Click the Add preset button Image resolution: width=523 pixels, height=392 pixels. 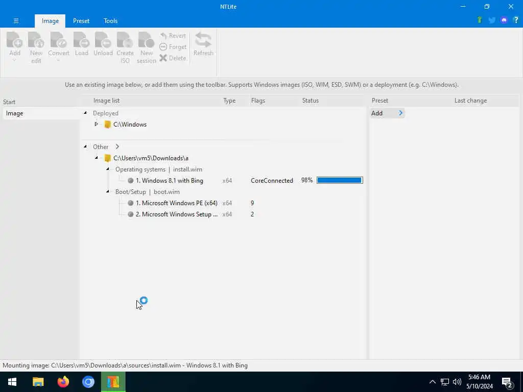[387, 113]
